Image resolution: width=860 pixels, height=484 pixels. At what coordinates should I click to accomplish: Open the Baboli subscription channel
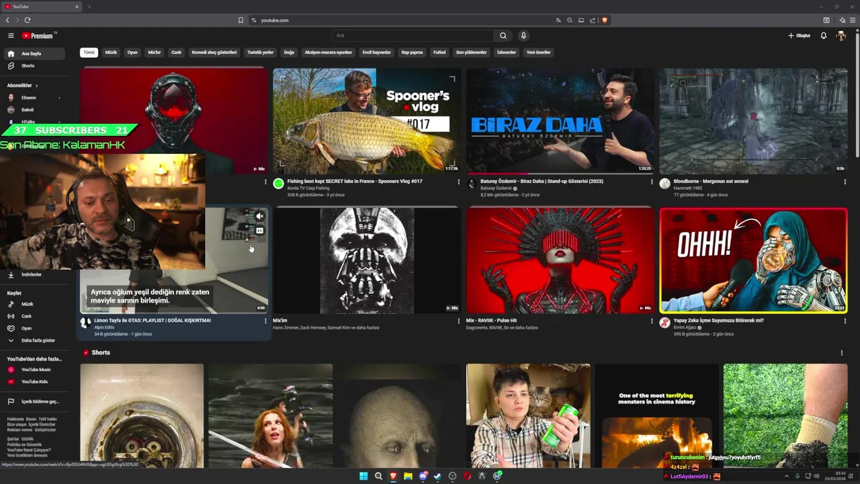click(34, 110)
